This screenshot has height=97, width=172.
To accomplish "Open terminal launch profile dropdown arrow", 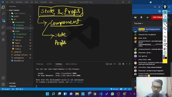I will [117, 64].
